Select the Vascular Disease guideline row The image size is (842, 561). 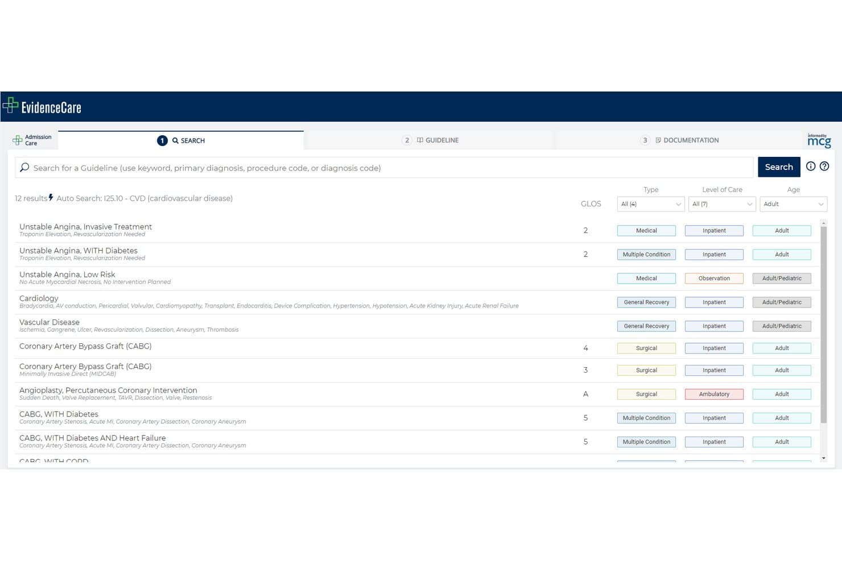pos(417,326)
